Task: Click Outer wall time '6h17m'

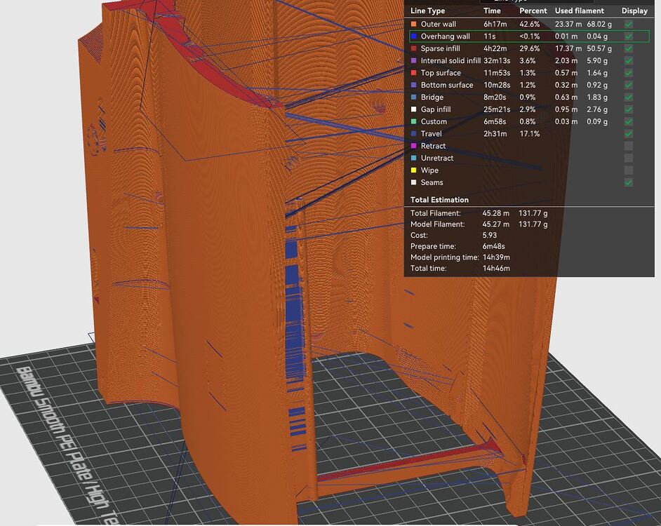Action: (x=495, y=25)
